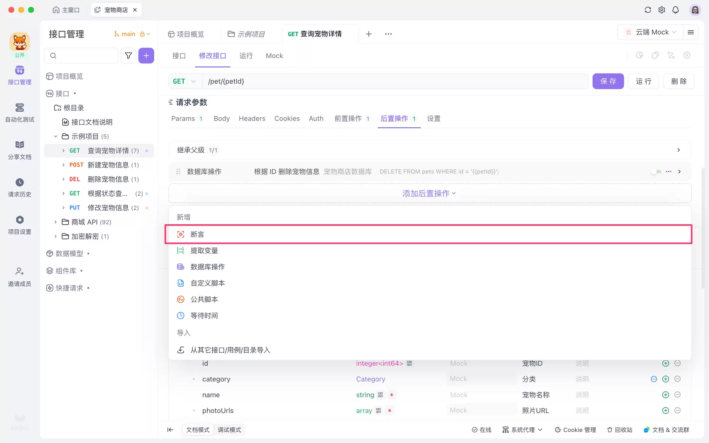
Task: Open 回收站 in status bar
Action: tap(620, 430)
